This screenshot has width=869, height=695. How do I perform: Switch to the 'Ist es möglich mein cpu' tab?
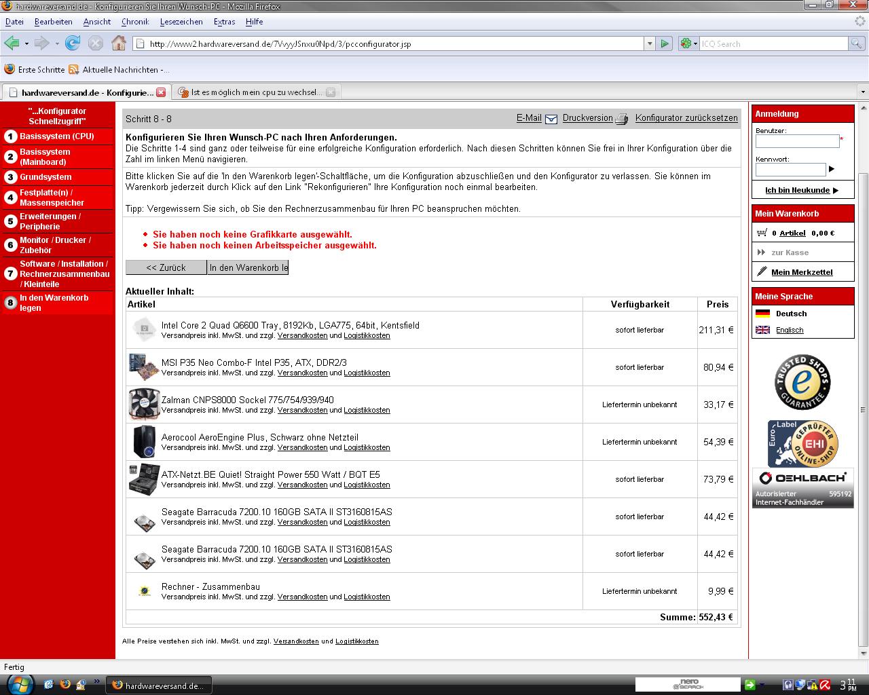click(256, 92)
